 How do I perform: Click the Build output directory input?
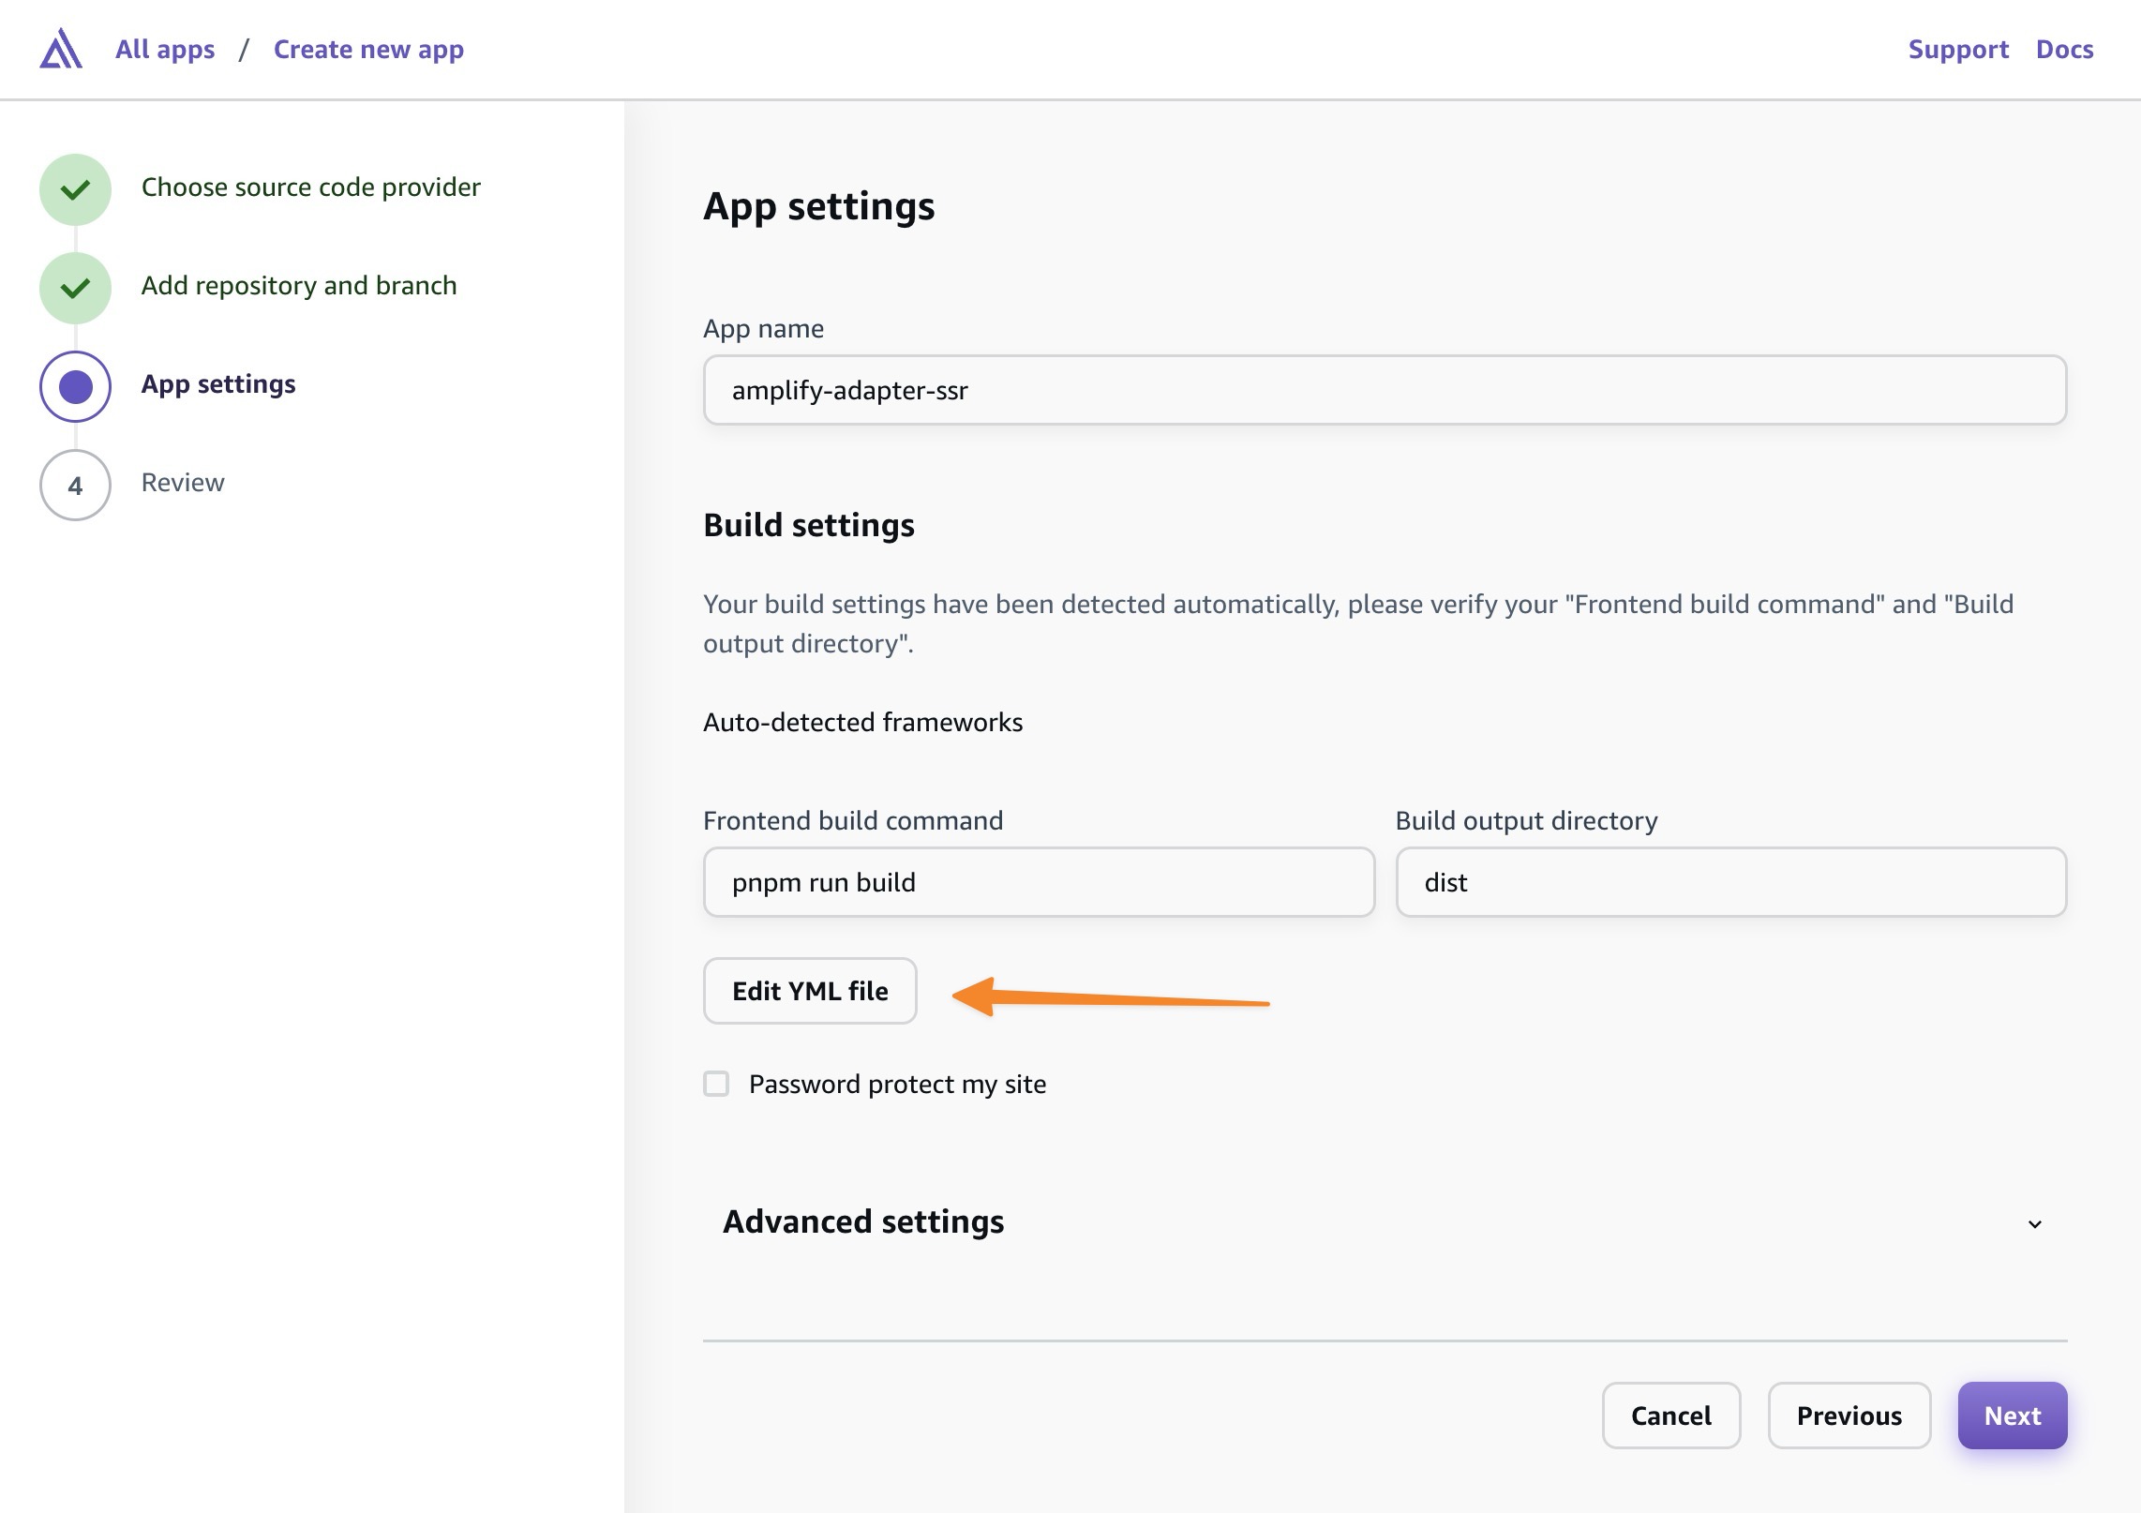point(1730,882)
